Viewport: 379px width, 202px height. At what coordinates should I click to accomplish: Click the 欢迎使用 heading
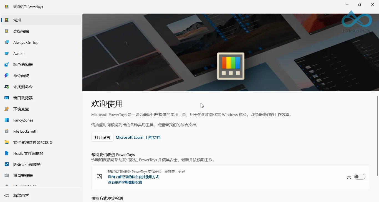(x=107, y=104)
